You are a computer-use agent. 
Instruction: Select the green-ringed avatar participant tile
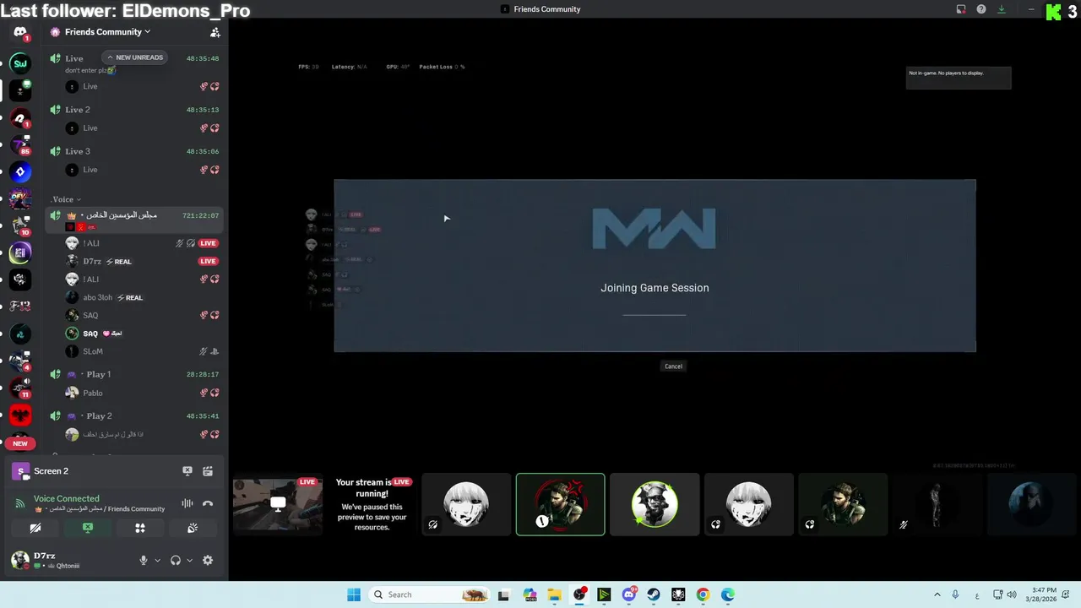pyautogui.click(x=655, y=504)
